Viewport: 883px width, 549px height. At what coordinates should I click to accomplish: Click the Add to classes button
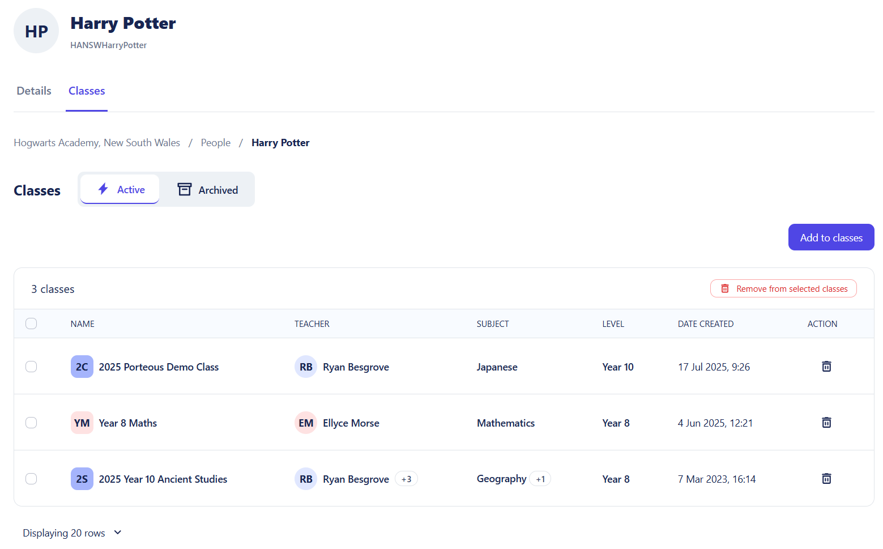point(831,237)
